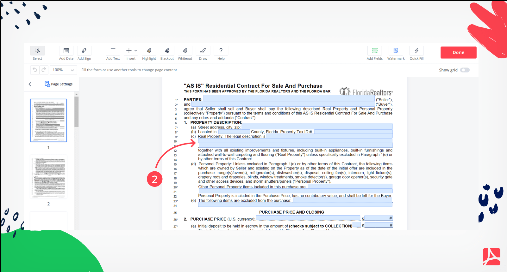
Task: Click the 'PURCHASE PRICE AND CLOSING' heading
Action: (291, 212)
